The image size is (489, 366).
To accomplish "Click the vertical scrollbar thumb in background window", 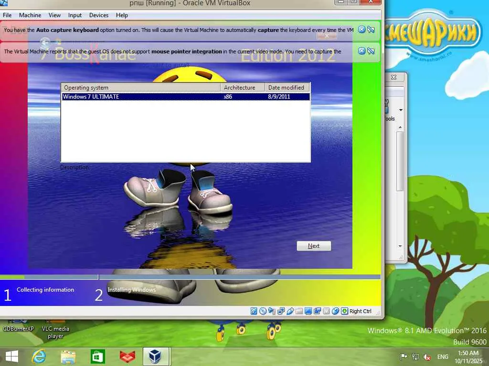I will [x=400, y=161].
